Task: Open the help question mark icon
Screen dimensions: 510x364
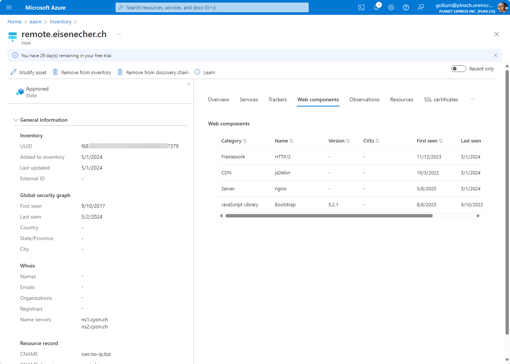Action: 406,7
